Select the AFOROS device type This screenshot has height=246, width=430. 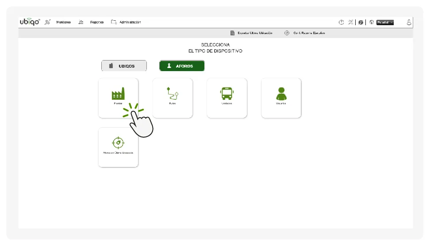click(182, 66)
